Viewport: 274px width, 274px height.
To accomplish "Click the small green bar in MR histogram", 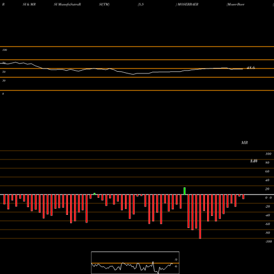I will pyautogui.click(x=94, y=194).
